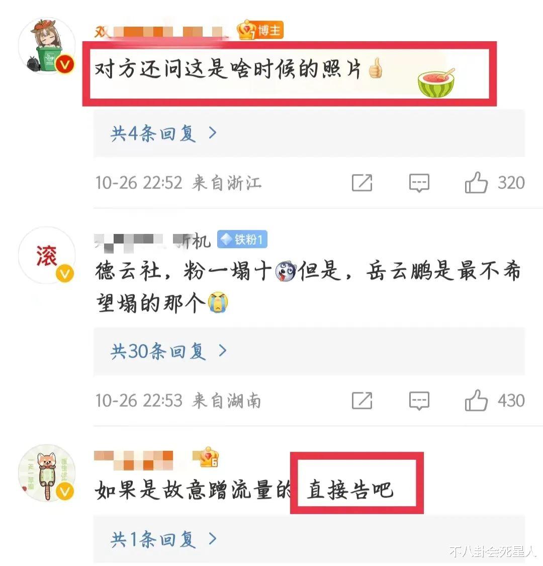Like the comment with 430 likes
The width and height of the screenshot is (543, 566).
[x=476, y=400]
